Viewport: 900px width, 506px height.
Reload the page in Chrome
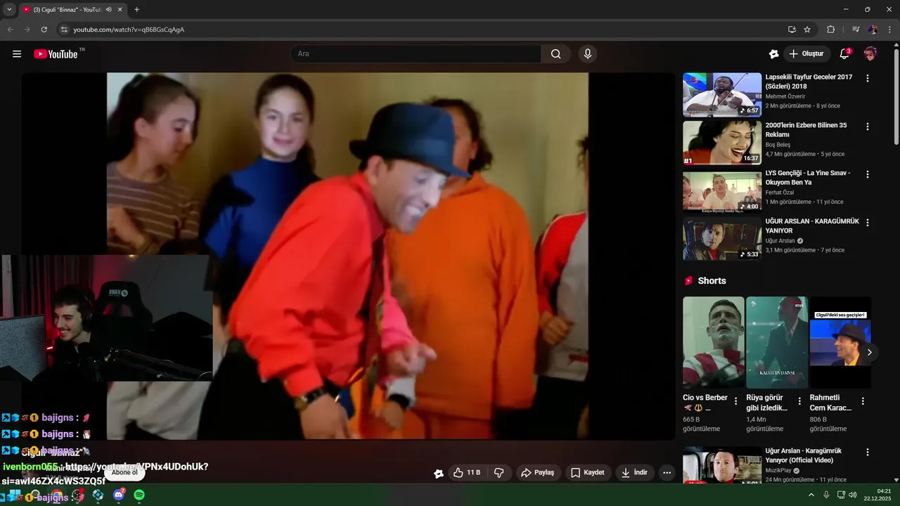[x=44, y=30]
